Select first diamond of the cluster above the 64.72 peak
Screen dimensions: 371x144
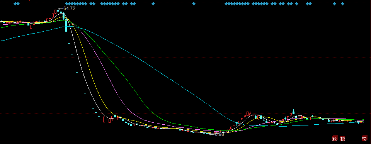[x=66, y=3]
